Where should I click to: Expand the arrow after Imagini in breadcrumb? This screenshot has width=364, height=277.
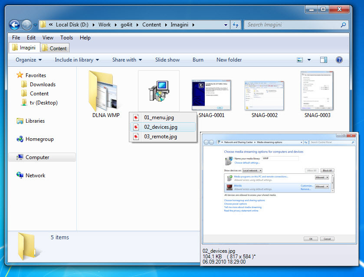pos(193,25)
